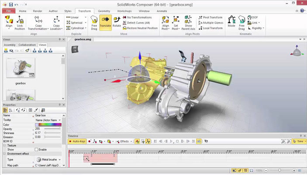The height and width of the screenshot is (175, 307).
Task: Click No Transformations button
Action: coord(137,17)
